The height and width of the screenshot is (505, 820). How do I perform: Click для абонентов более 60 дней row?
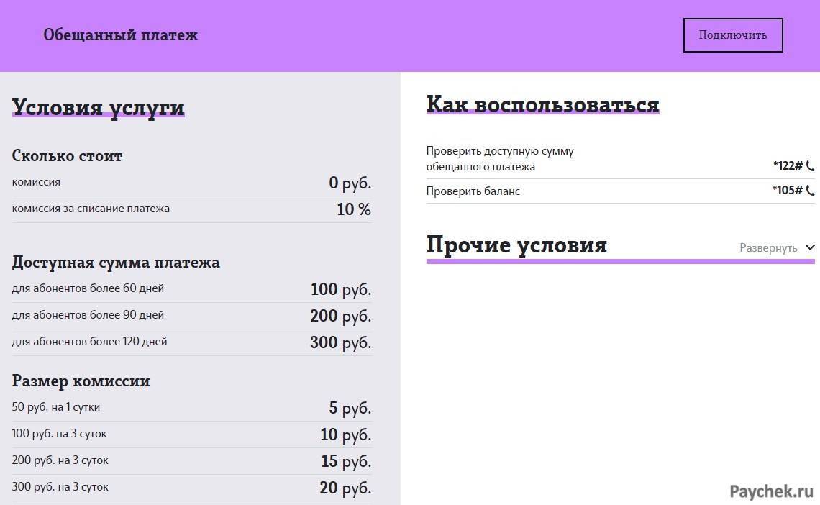[x=192, y=289]
